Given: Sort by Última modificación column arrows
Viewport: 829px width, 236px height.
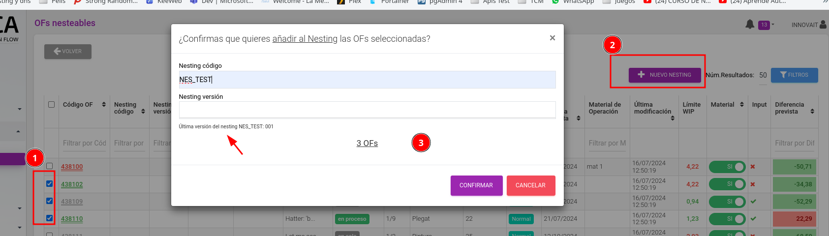Looking at the screenshot, I should 673,118.
